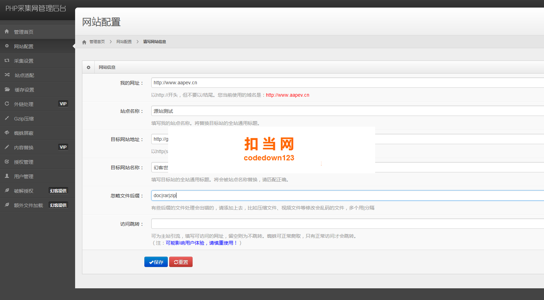The height and width of the screenshot is (300, 544).
Task: Select the 内容替换 VIP menu item
Action: click(38, 147)
